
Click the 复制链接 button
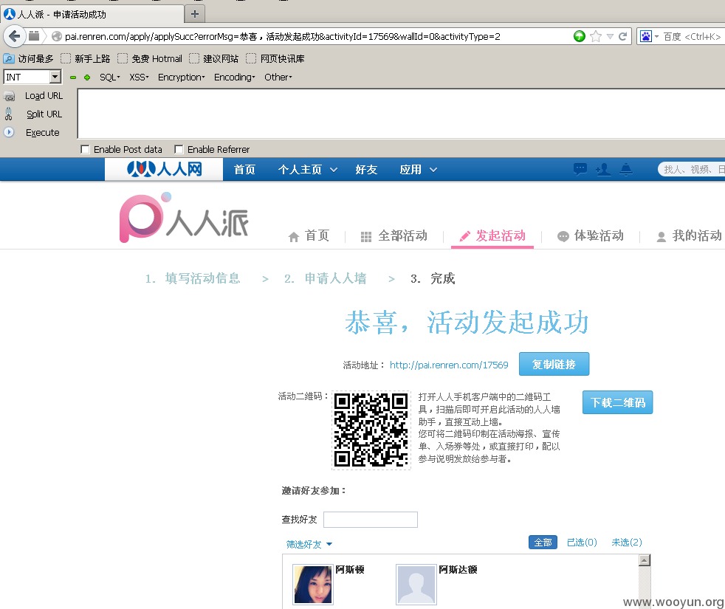click(x=554, y=364)
